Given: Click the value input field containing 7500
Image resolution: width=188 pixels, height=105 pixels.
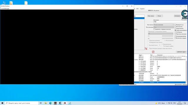Looking at the screenshot, I should coord(170,22).
